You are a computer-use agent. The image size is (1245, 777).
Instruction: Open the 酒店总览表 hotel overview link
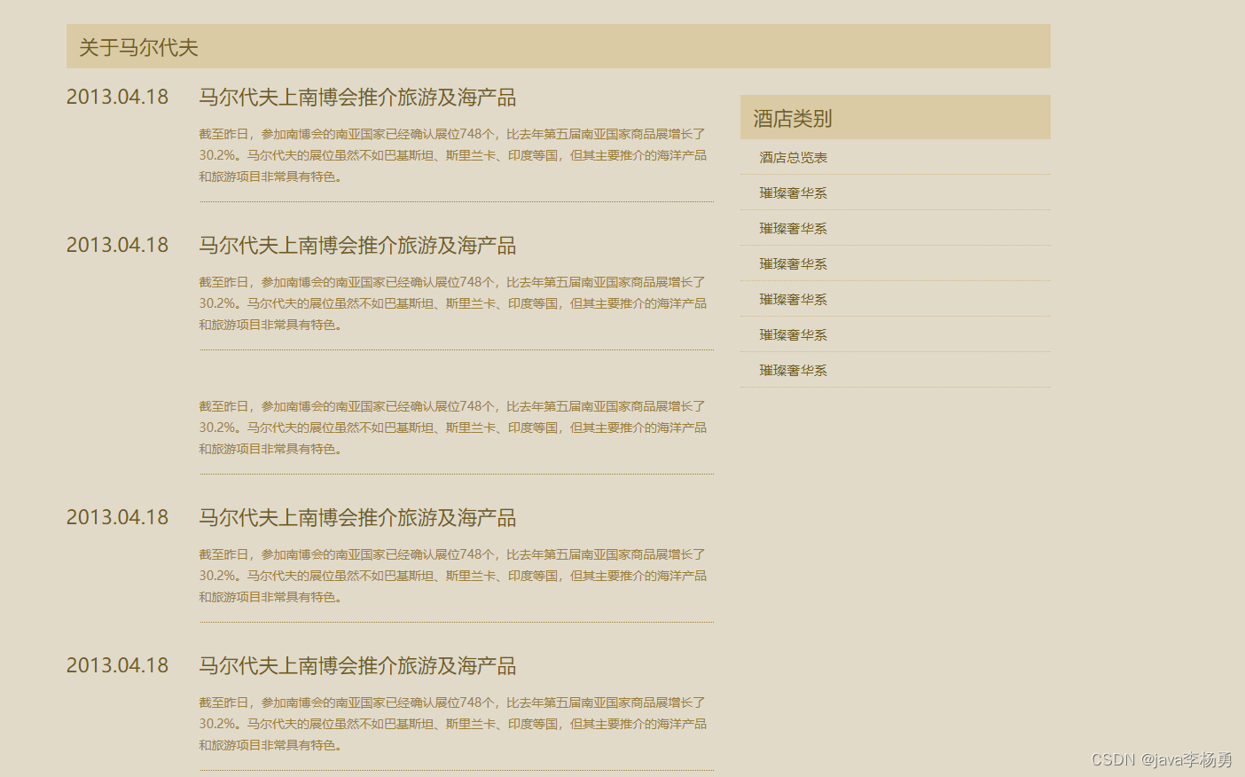tap(793, 157)
